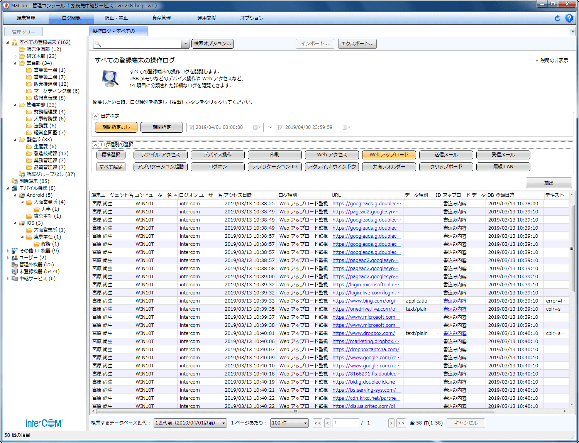Collapse the 日時指定 section
The width and height of the screenshot is (579, 443).
point(96,116)
